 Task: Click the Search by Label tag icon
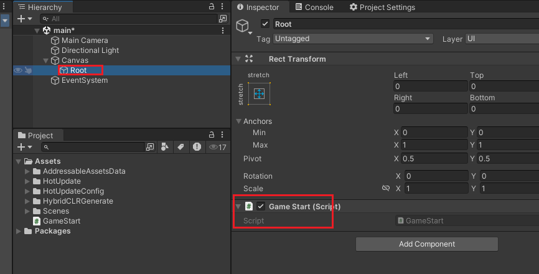pos(180,147)
